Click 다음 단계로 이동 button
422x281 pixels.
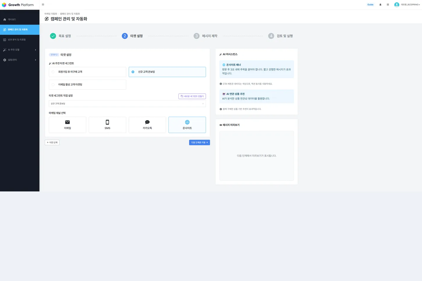[200, 143]
